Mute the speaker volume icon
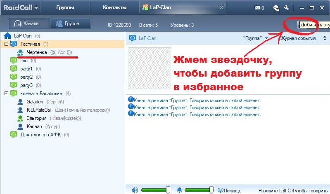330x194 pixels. pyautogui.click(x=135, y=190)
